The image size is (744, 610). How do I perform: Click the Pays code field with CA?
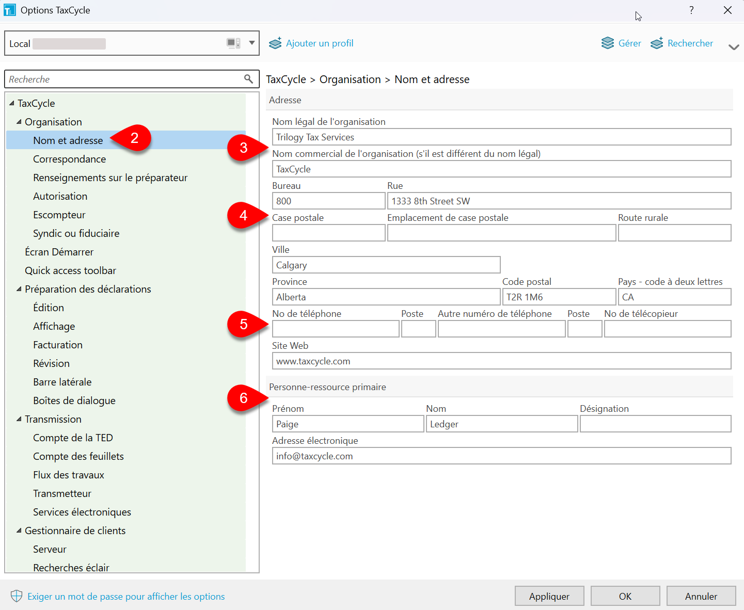(675, 297)
